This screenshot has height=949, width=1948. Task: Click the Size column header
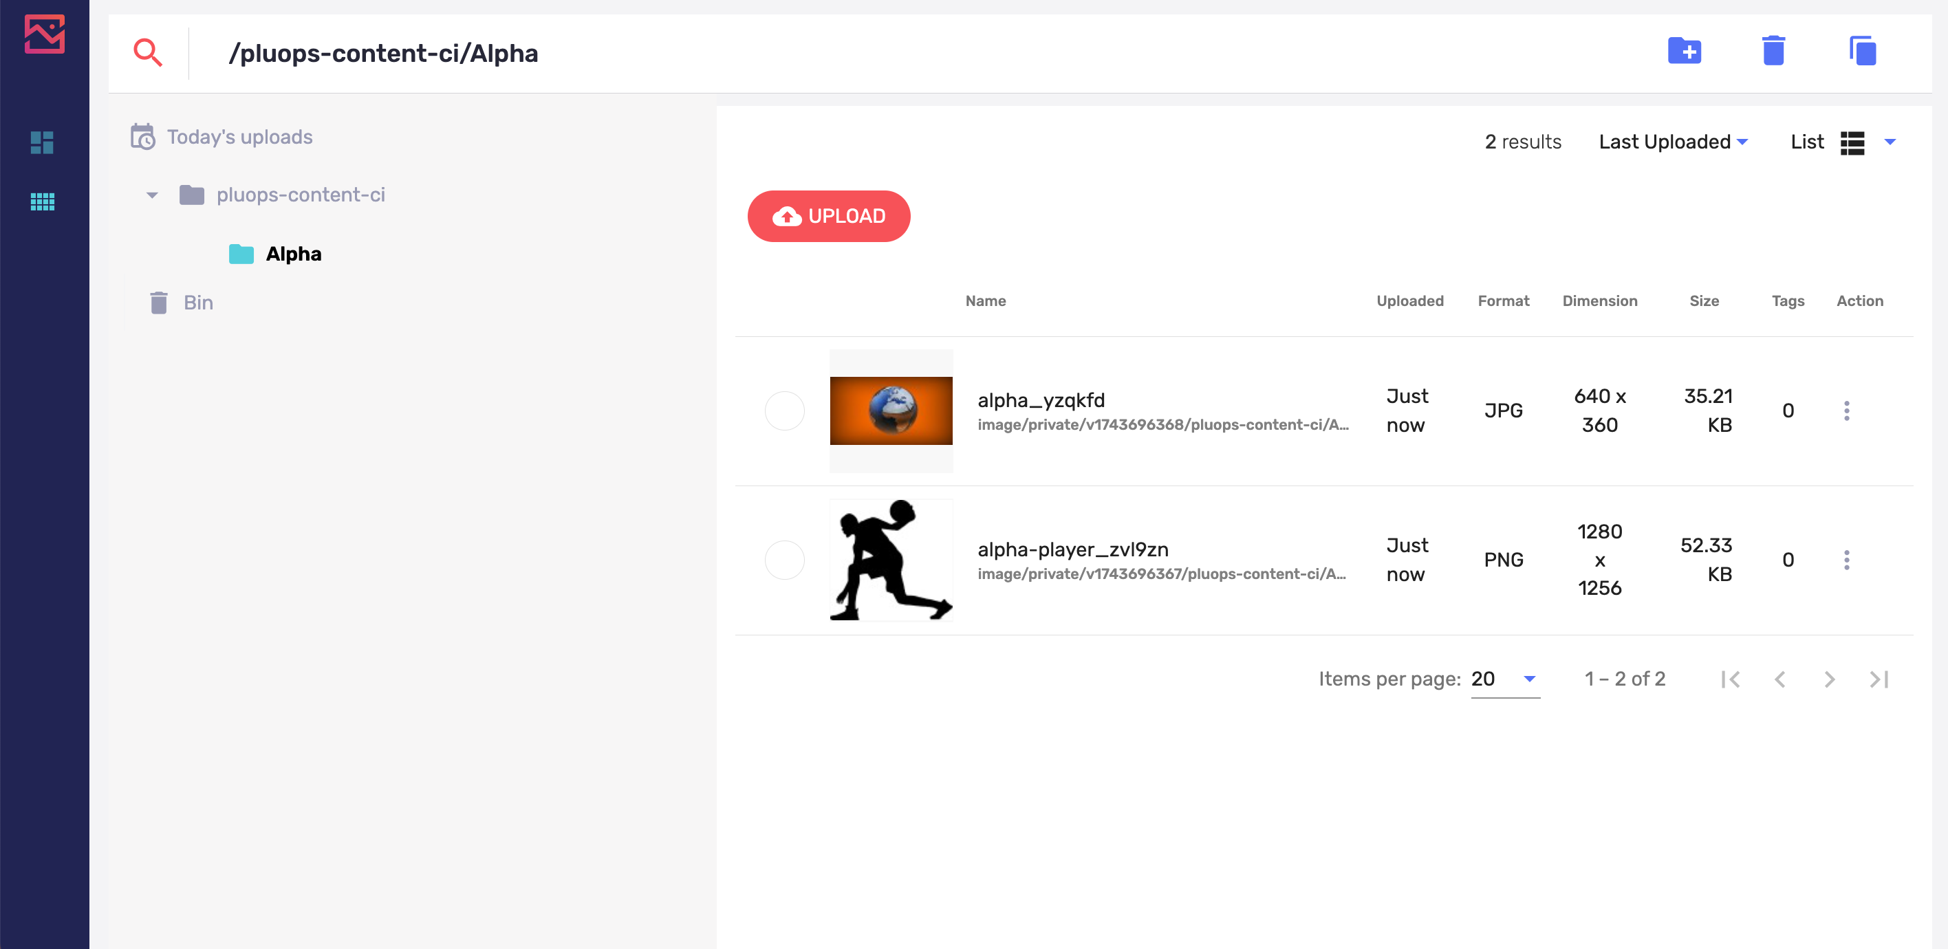(1704, 301)
